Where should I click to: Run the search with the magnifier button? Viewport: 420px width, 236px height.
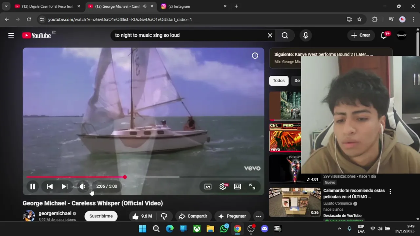[285, 35]
